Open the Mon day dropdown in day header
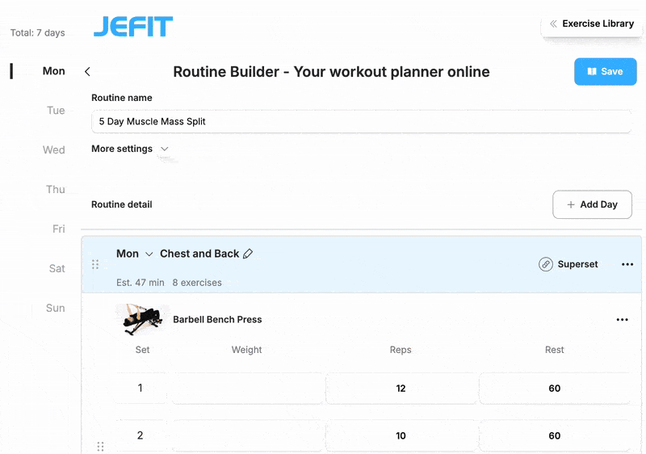Screen dimensions: 646x454 [x=149, y=254]
